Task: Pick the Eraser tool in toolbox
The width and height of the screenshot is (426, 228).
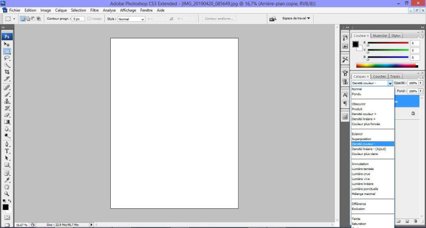Action: click(x=7, y=115)
